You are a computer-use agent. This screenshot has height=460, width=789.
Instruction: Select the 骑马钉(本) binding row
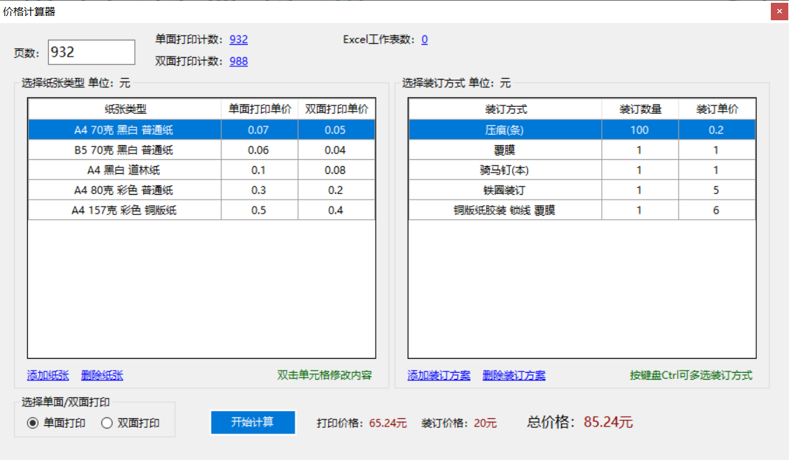582,170
